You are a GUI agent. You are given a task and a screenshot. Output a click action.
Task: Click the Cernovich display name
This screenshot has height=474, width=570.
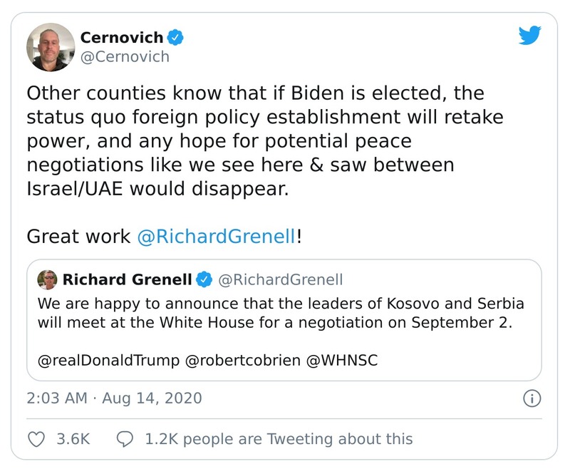pyautogui.click(x=121, y=37)
